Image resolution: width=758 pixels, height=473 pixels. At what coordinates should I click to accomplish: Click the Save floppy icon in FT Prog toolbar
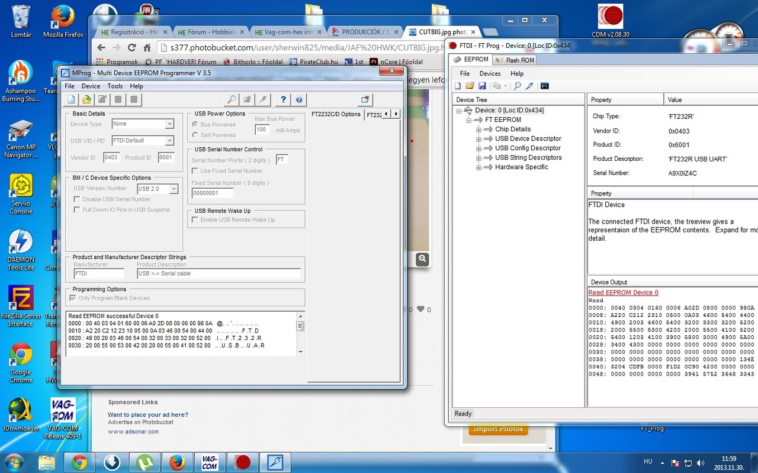482,86
